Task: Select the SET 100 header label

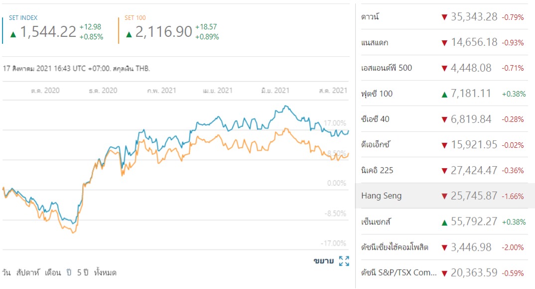Action: point(135,18)
